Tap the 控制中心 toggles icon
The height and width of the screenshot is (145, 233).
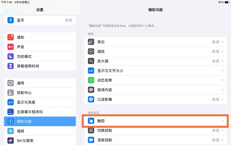10,93
